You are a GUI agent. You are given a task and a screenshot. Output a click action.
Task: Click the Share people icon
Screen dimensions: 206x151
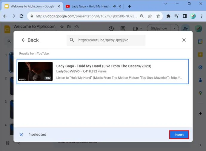[x=185, y=29]
